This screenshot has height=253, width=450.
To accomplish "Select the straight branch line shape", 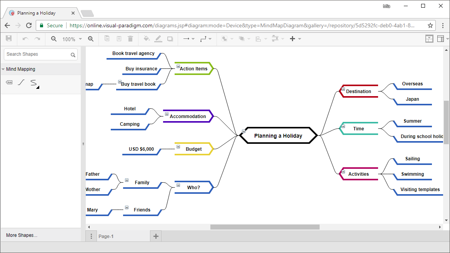I will click(21, 82).
